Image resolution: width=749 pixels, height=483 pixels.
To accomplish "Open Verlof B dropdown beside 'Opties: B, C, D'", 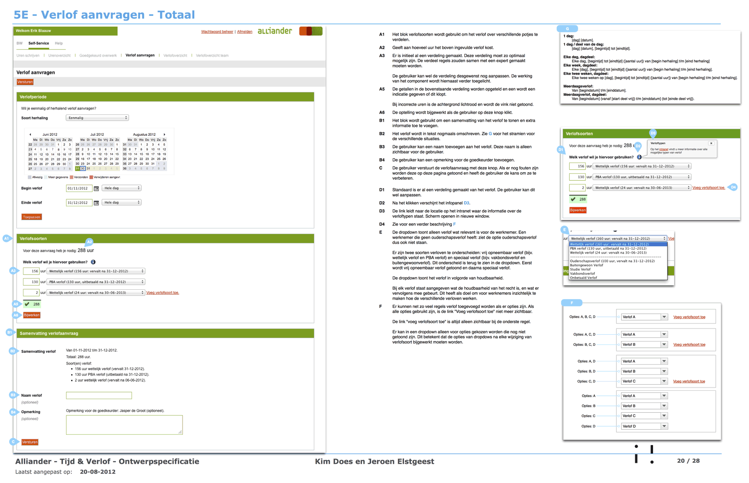I will 644,344.
